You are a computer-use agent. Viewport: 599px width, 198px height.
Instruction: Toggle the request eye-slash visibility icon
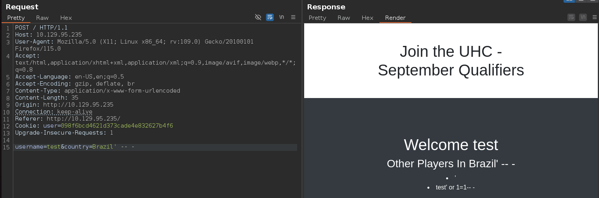click(x=258, y=17)
